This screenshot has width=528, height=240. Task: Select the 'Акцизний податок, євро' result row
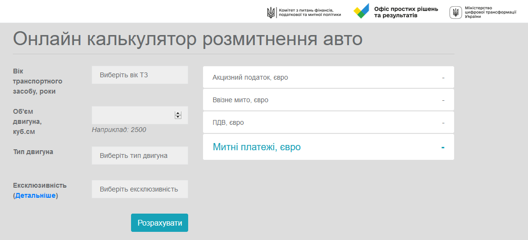point(328,77)
